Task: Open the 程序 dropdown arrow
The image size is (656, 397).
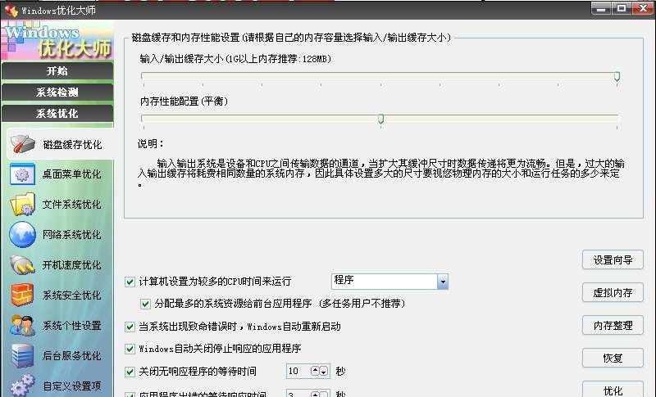Action: point(443,282)
